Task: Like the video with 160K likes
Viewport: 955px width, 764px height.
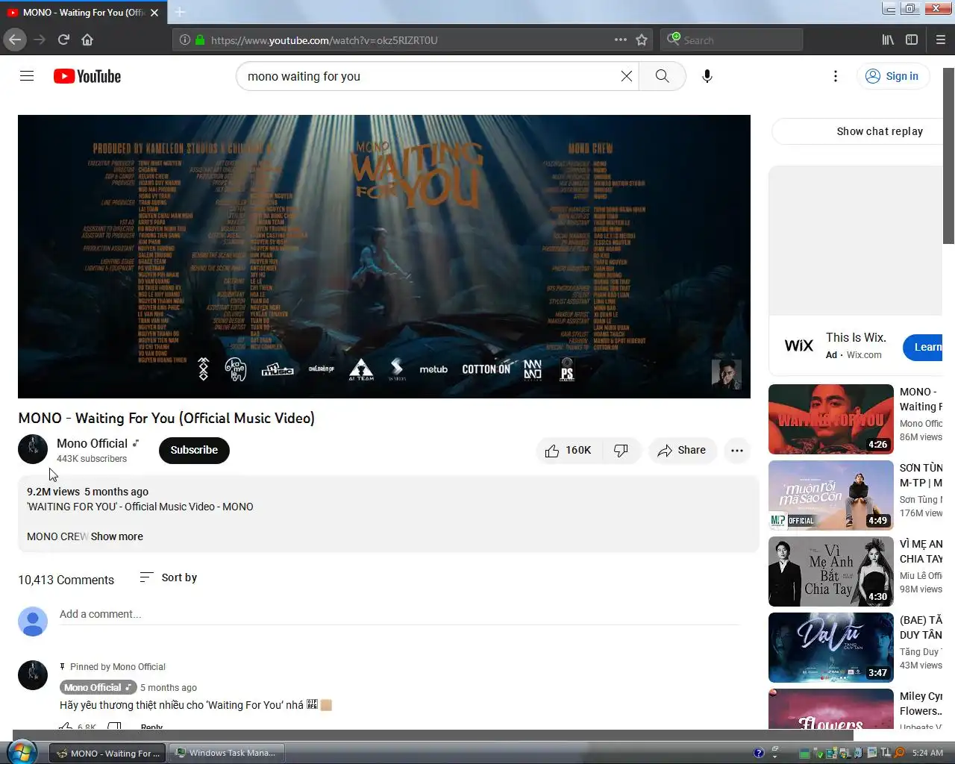Action: [x=568, y=450]
